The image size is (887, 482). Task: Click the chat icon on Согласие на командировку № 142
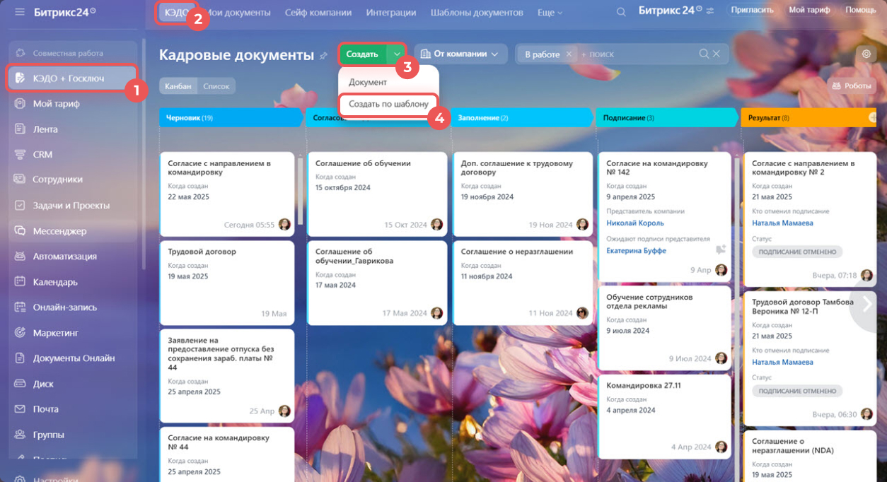tap(721, 249)
